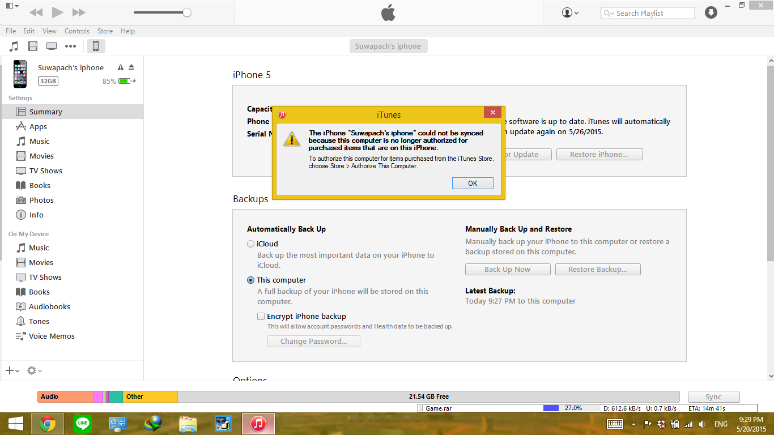Screen dimensions: 774x435
Task: Select the iPhone device icon in the toolbar
Action: [x=96, y=46]
